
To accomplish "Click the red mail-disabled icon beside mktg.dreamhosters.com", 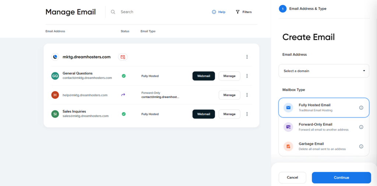I will coord(123,57).
